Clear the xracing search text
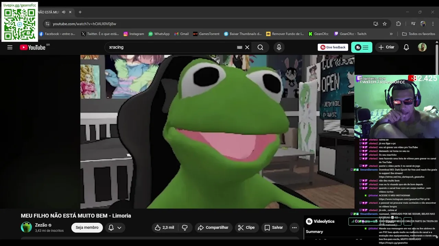Image resolution: width=439 pixels, height=246 pixels. [247, 47]
